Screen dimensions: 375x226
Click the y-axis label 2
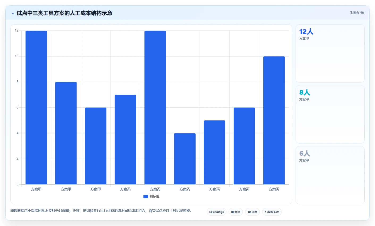[x=18, y=159]
